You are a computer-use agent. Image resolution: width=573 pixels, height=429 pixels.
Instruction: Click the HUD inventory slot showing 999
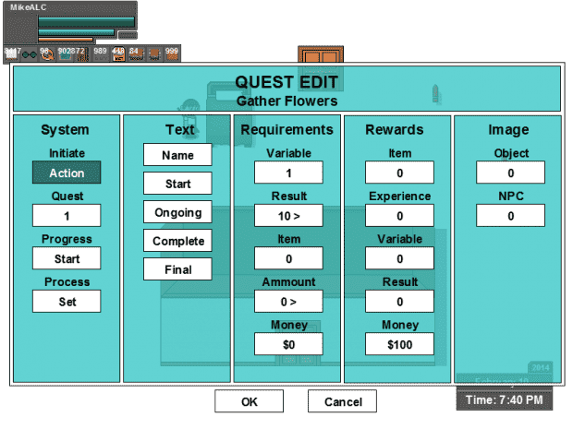pos(171,54)
